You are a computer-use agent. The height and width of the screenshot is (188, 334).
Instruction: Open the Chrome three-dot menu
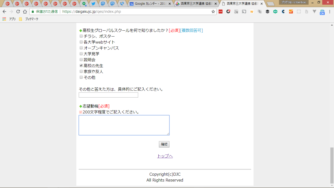329,12
